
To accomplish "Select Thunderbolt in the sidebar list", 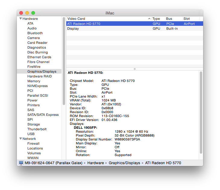I will [x=37, y=129].
